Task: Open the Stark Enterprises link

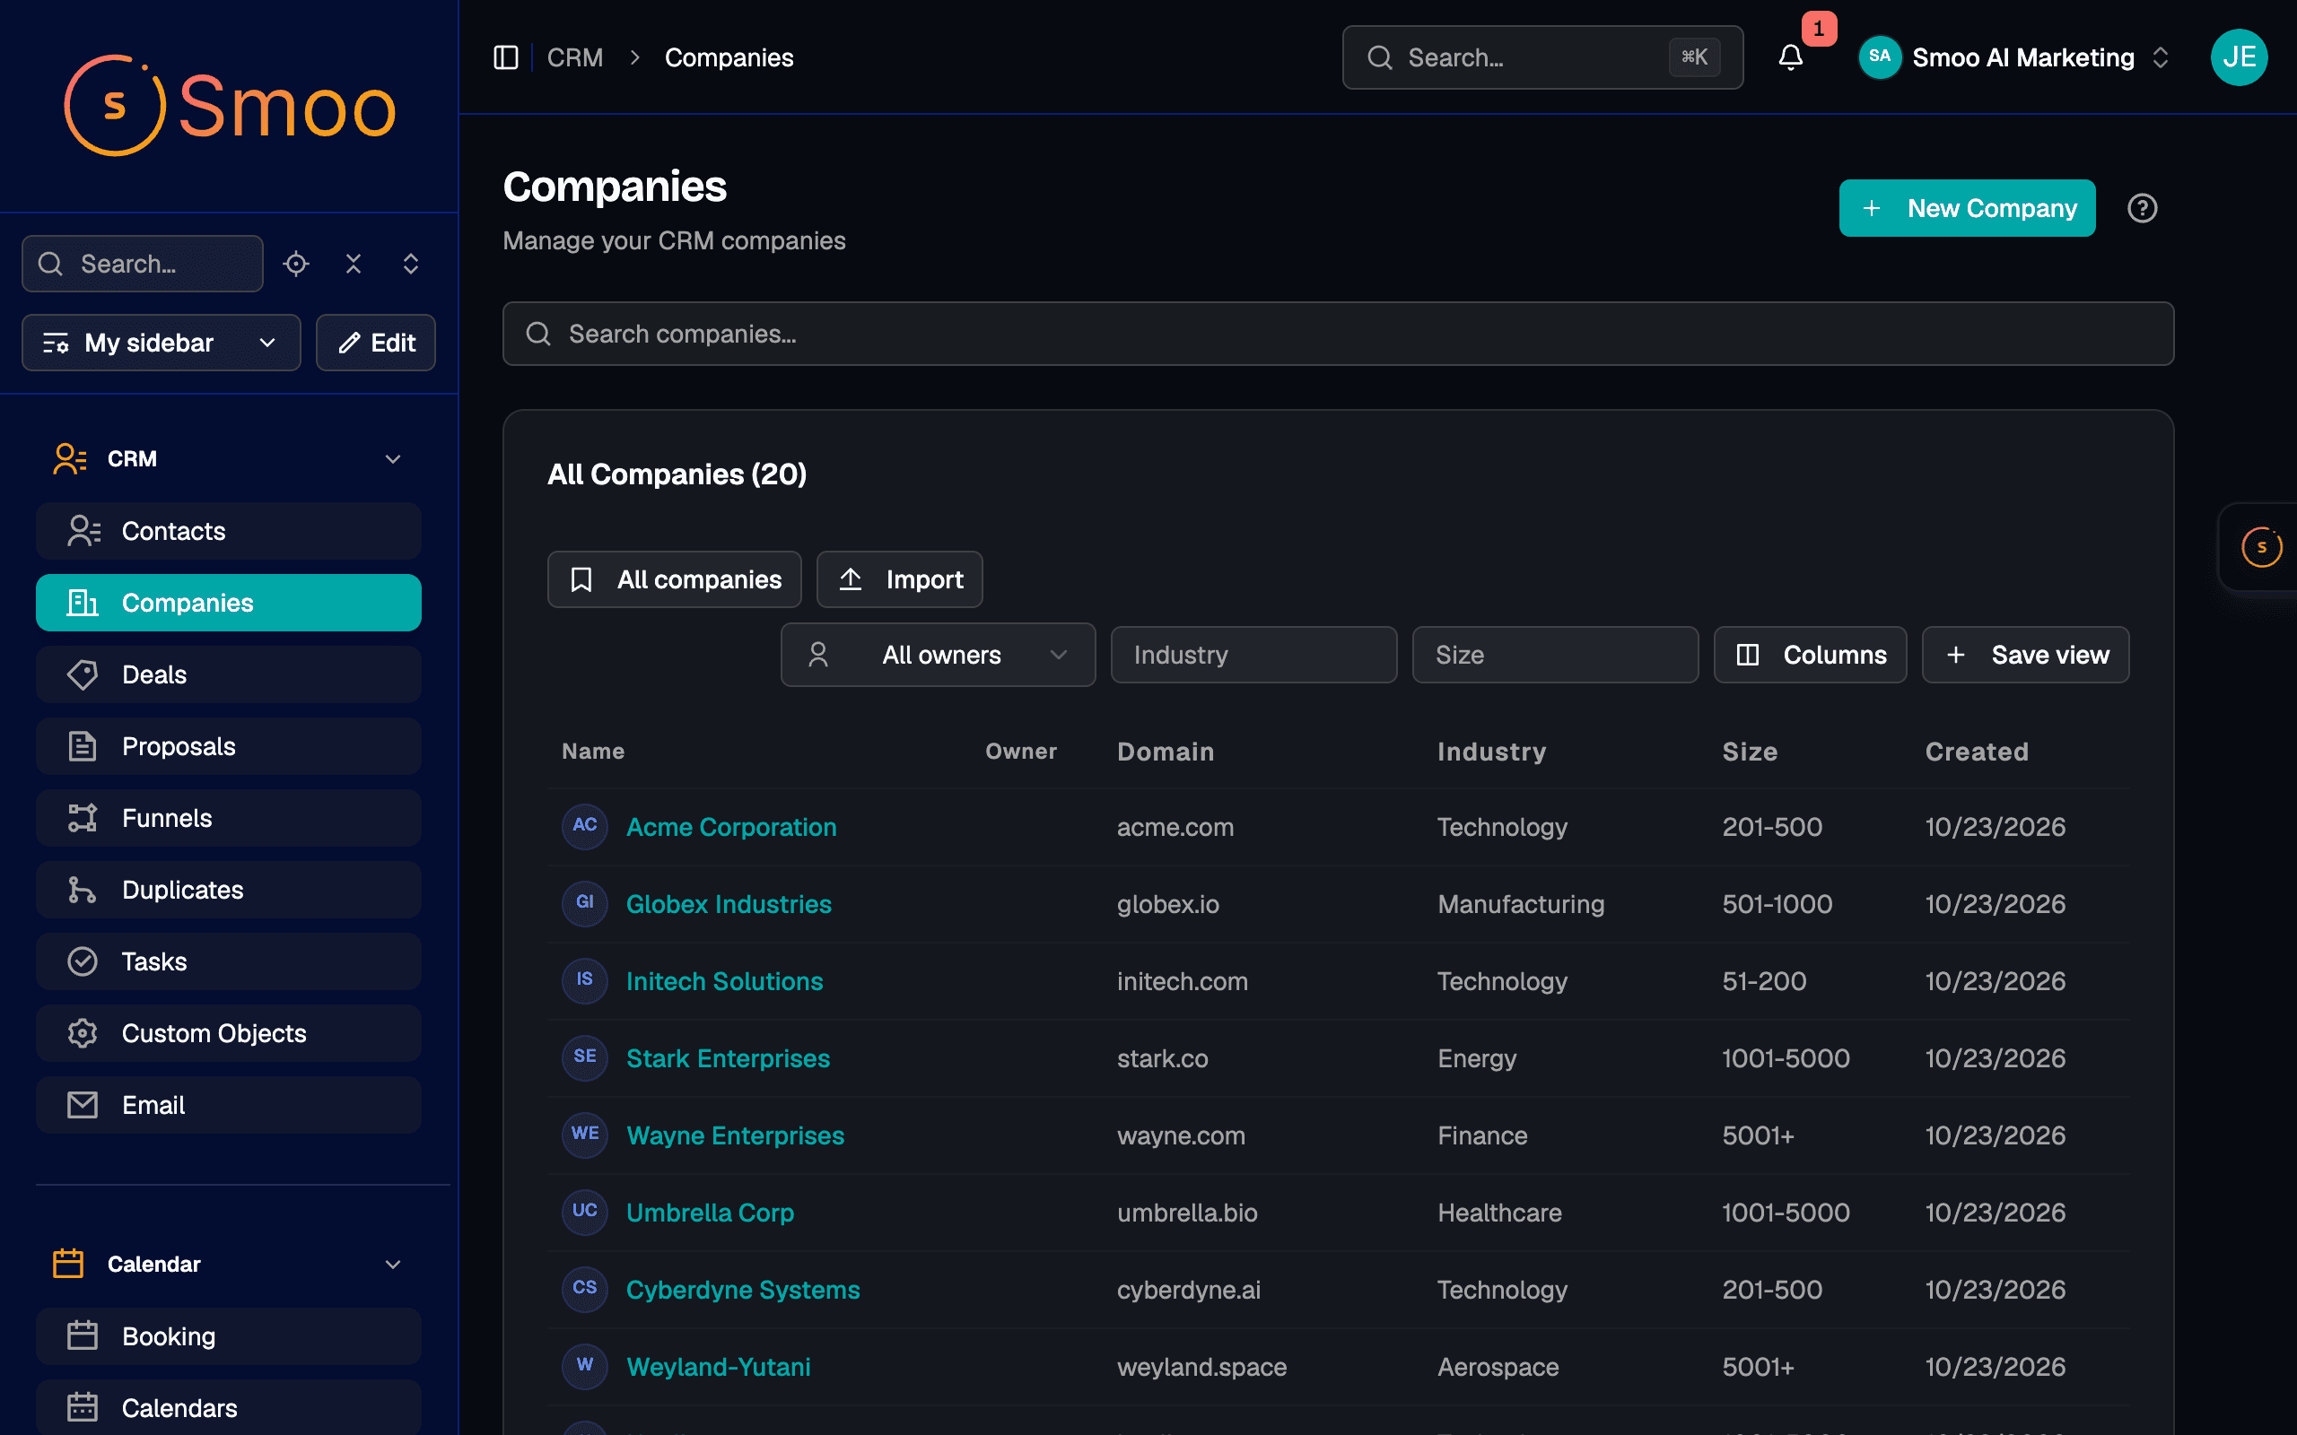Action: (728, 1058)
